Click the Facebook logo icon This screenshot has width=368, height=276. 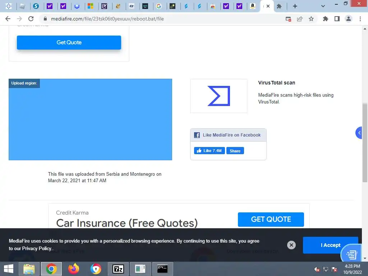[x=197, y=135]
